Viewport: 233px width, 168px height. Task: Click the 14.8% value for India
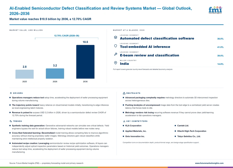[x=220, y=64]
